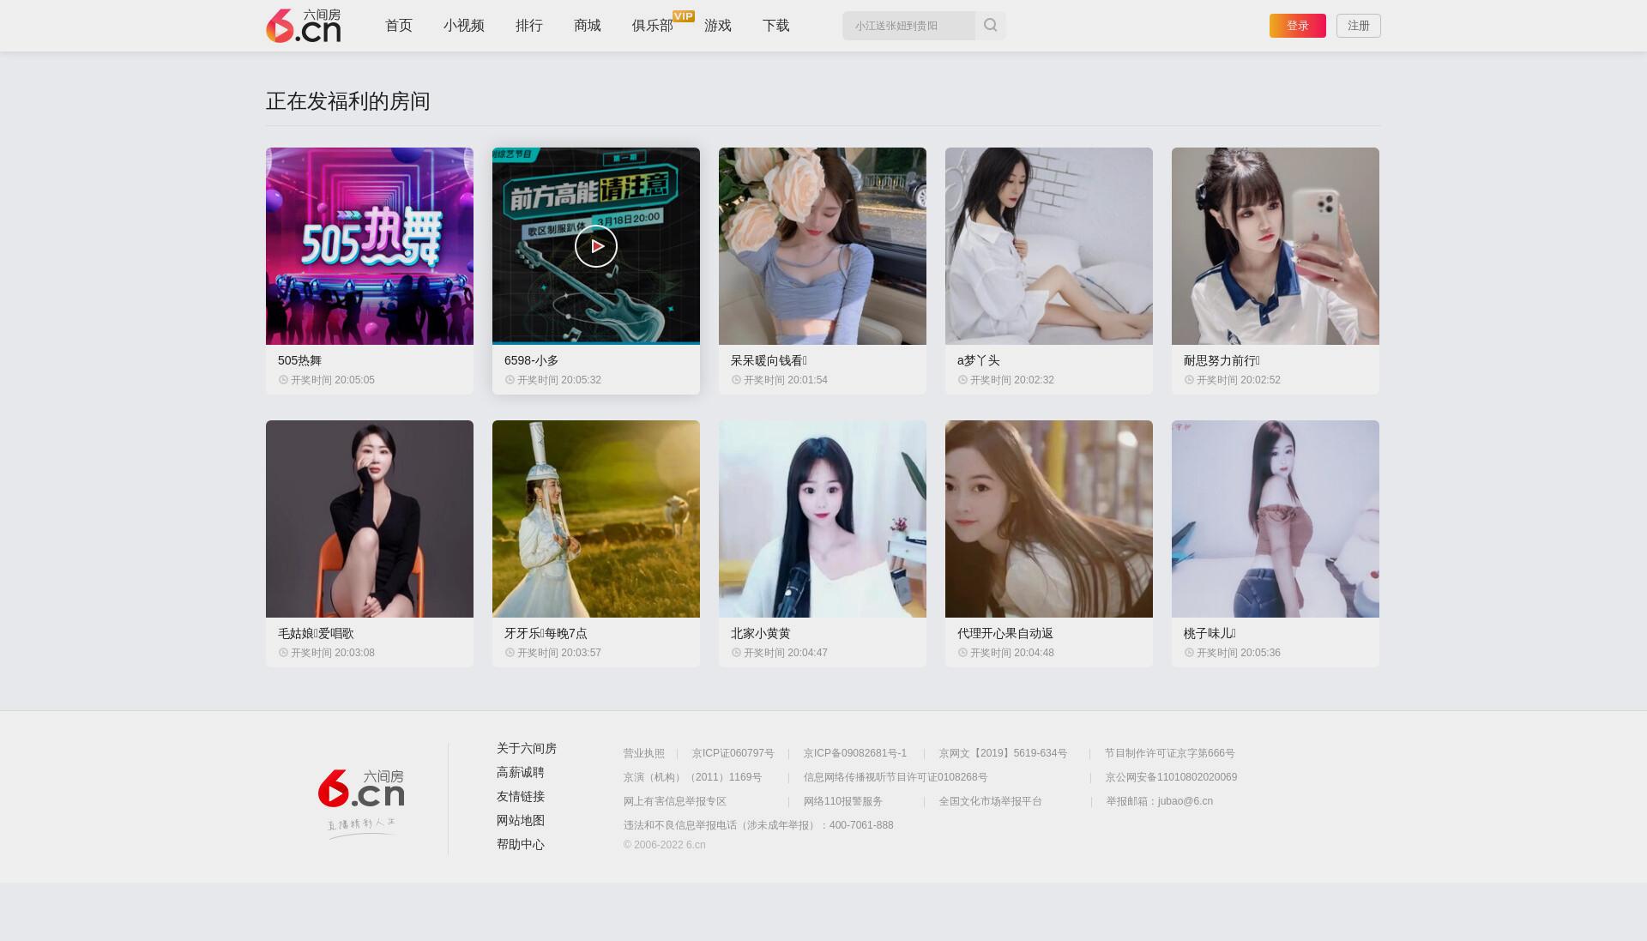Go to 小视频 section
The height and width of the screenshot is (941, 1647).
pos(464,26)
